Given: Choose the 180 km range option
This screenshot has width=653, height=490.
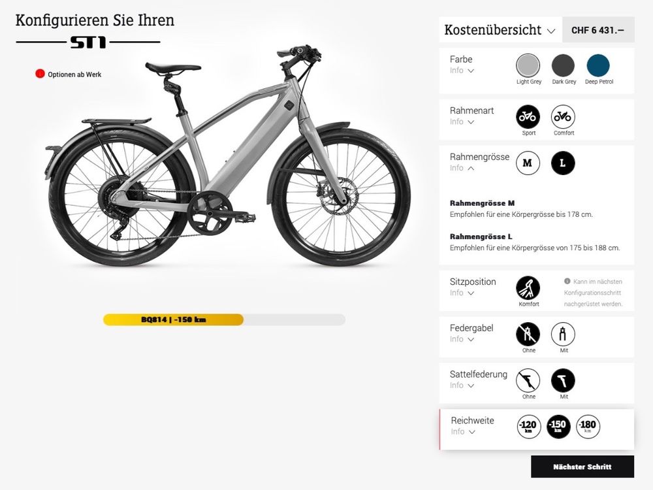Looking at the screenshot, I should (x=588, y=427).
